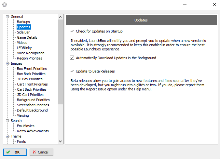Select Box Back Priorities

pyautogui.click(x=31, y=74)
